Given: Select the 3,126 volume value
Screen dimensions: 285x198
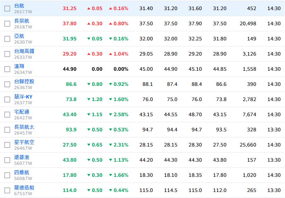Looking at the screenshot, I should (x=249, y=54).
